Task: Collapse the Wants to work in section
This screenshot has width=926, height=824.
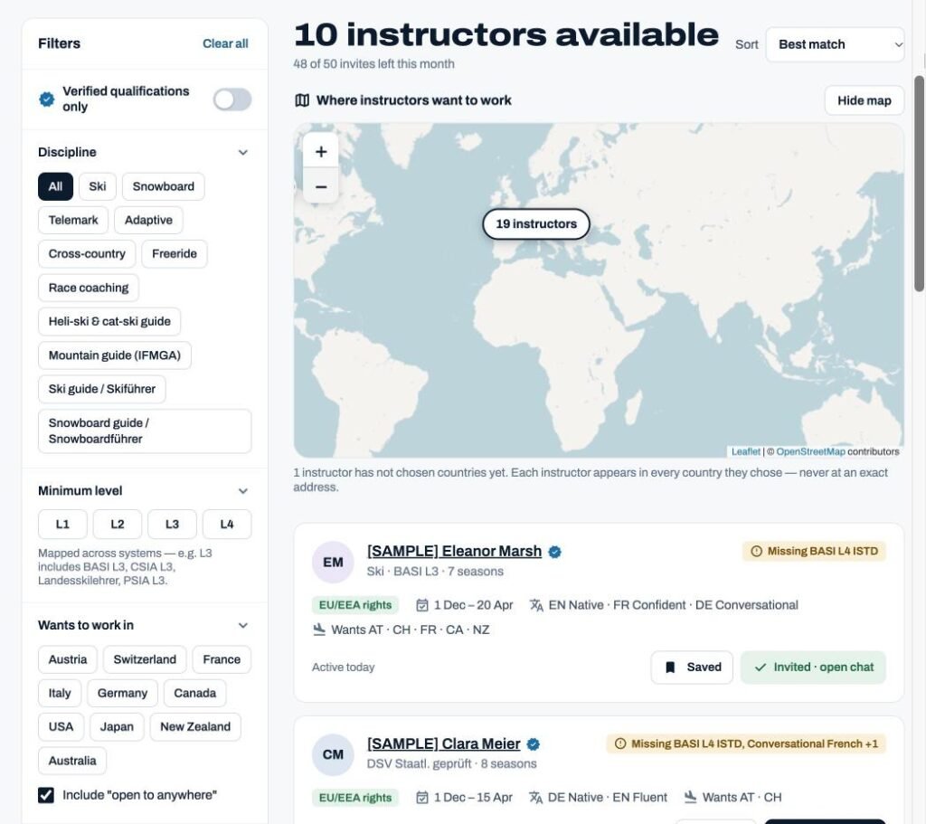Action: [x=242, y=625]
